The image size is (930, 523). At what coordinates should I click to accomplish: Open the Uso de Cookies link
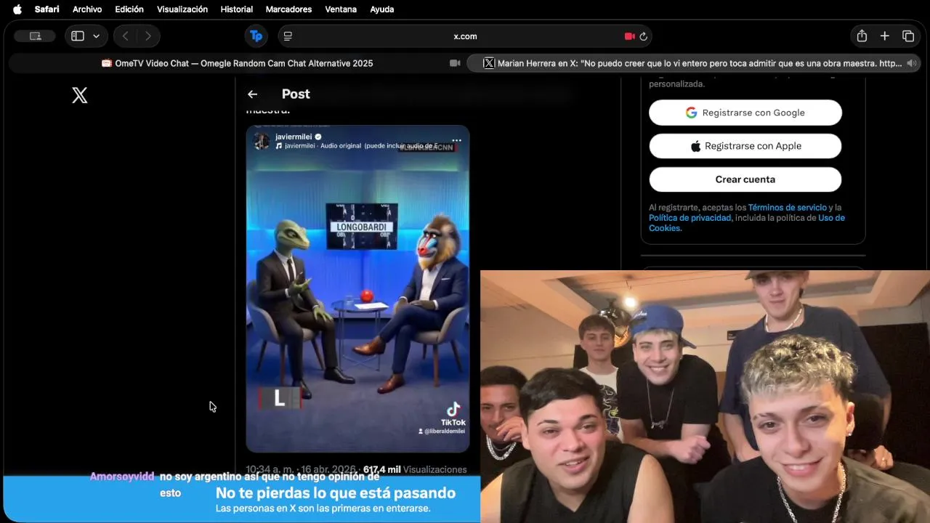coord(747,223)
